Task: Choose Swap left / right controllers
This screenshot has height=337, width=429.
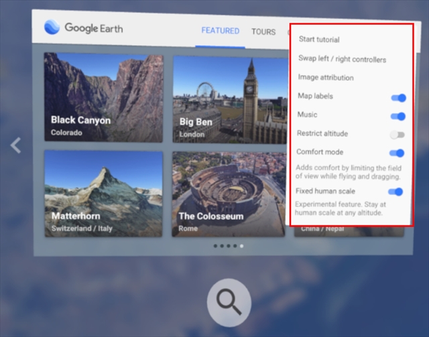Action: click(342, 59)
